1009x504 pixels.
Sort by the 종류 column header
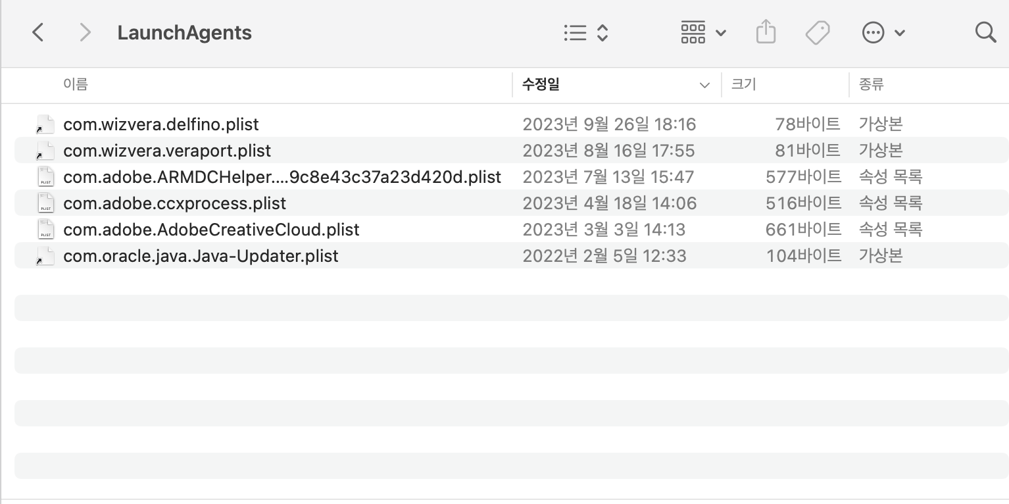pyautogui.click(x=871, y=84)
